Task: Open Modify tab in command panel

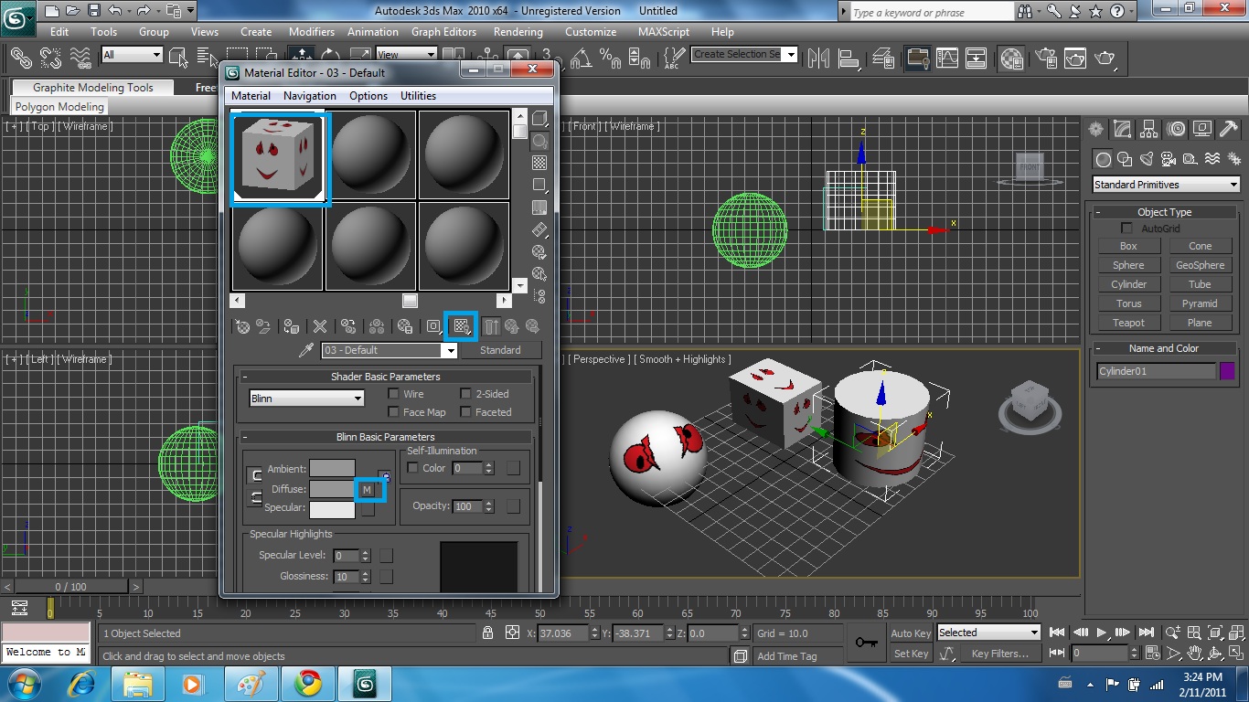Action: tap(1122, 129)
